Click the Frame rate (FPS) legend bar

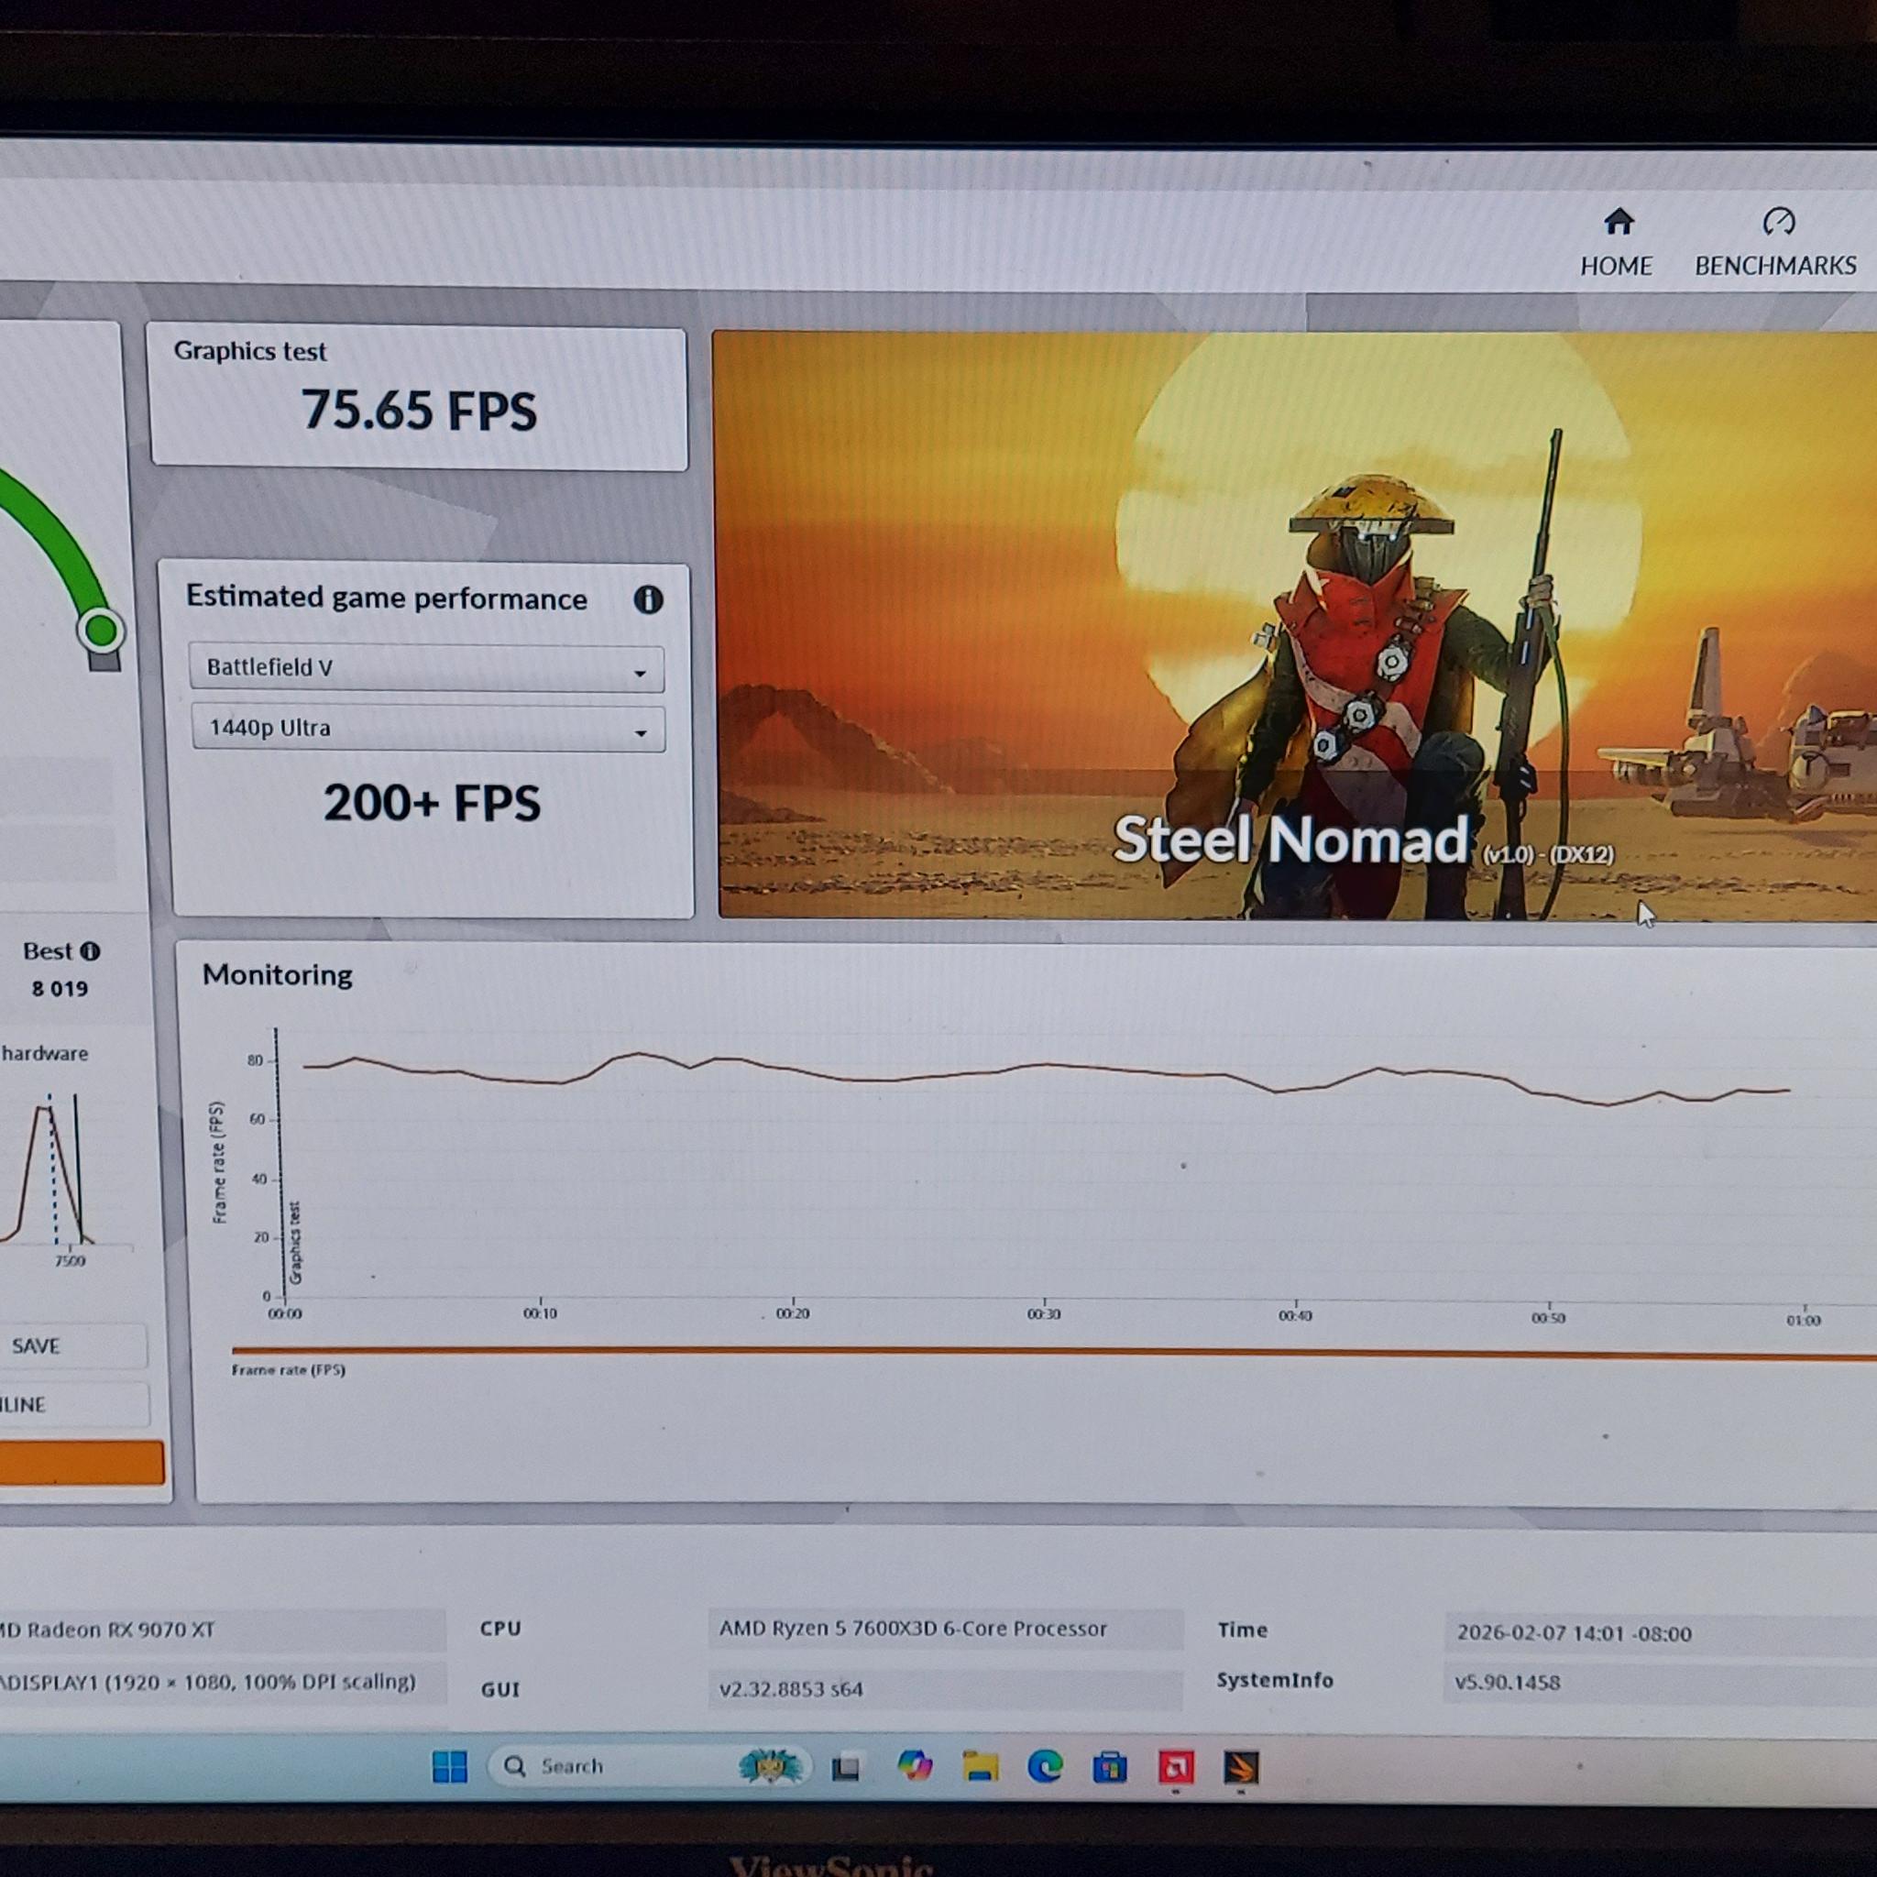(1053, 1353)
